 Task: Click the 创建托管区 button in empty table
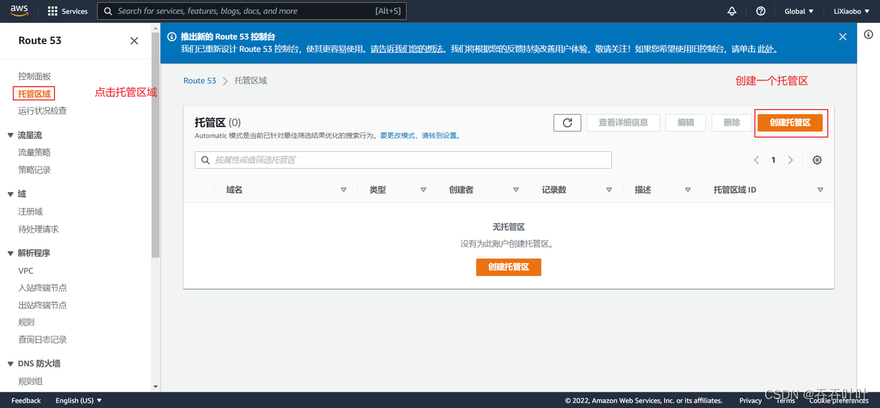coord(509,267)
